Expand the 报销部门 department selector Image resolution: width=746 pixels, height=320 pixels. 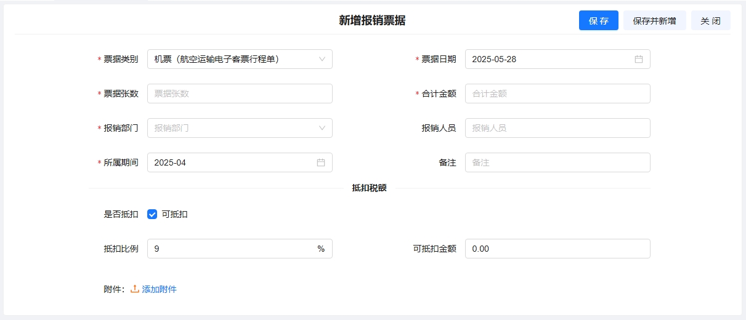point(234,128)
